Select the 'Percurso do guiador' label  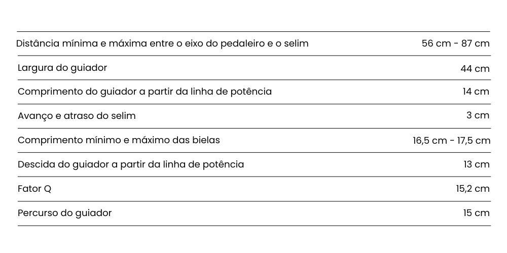coord(64,213)
